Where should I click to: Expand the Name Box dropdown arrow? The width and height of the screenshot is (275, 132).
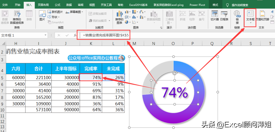click(x=46, y=35)
